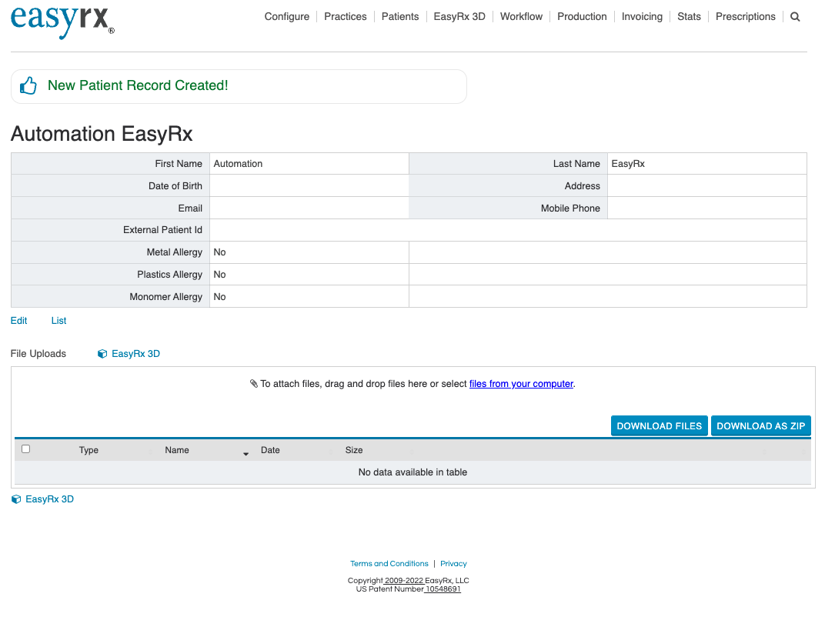The height and width of the screenshot is (627, 825).
Task: Open EasyRx 3D link next to File Uploads
Action: (135, 354)
